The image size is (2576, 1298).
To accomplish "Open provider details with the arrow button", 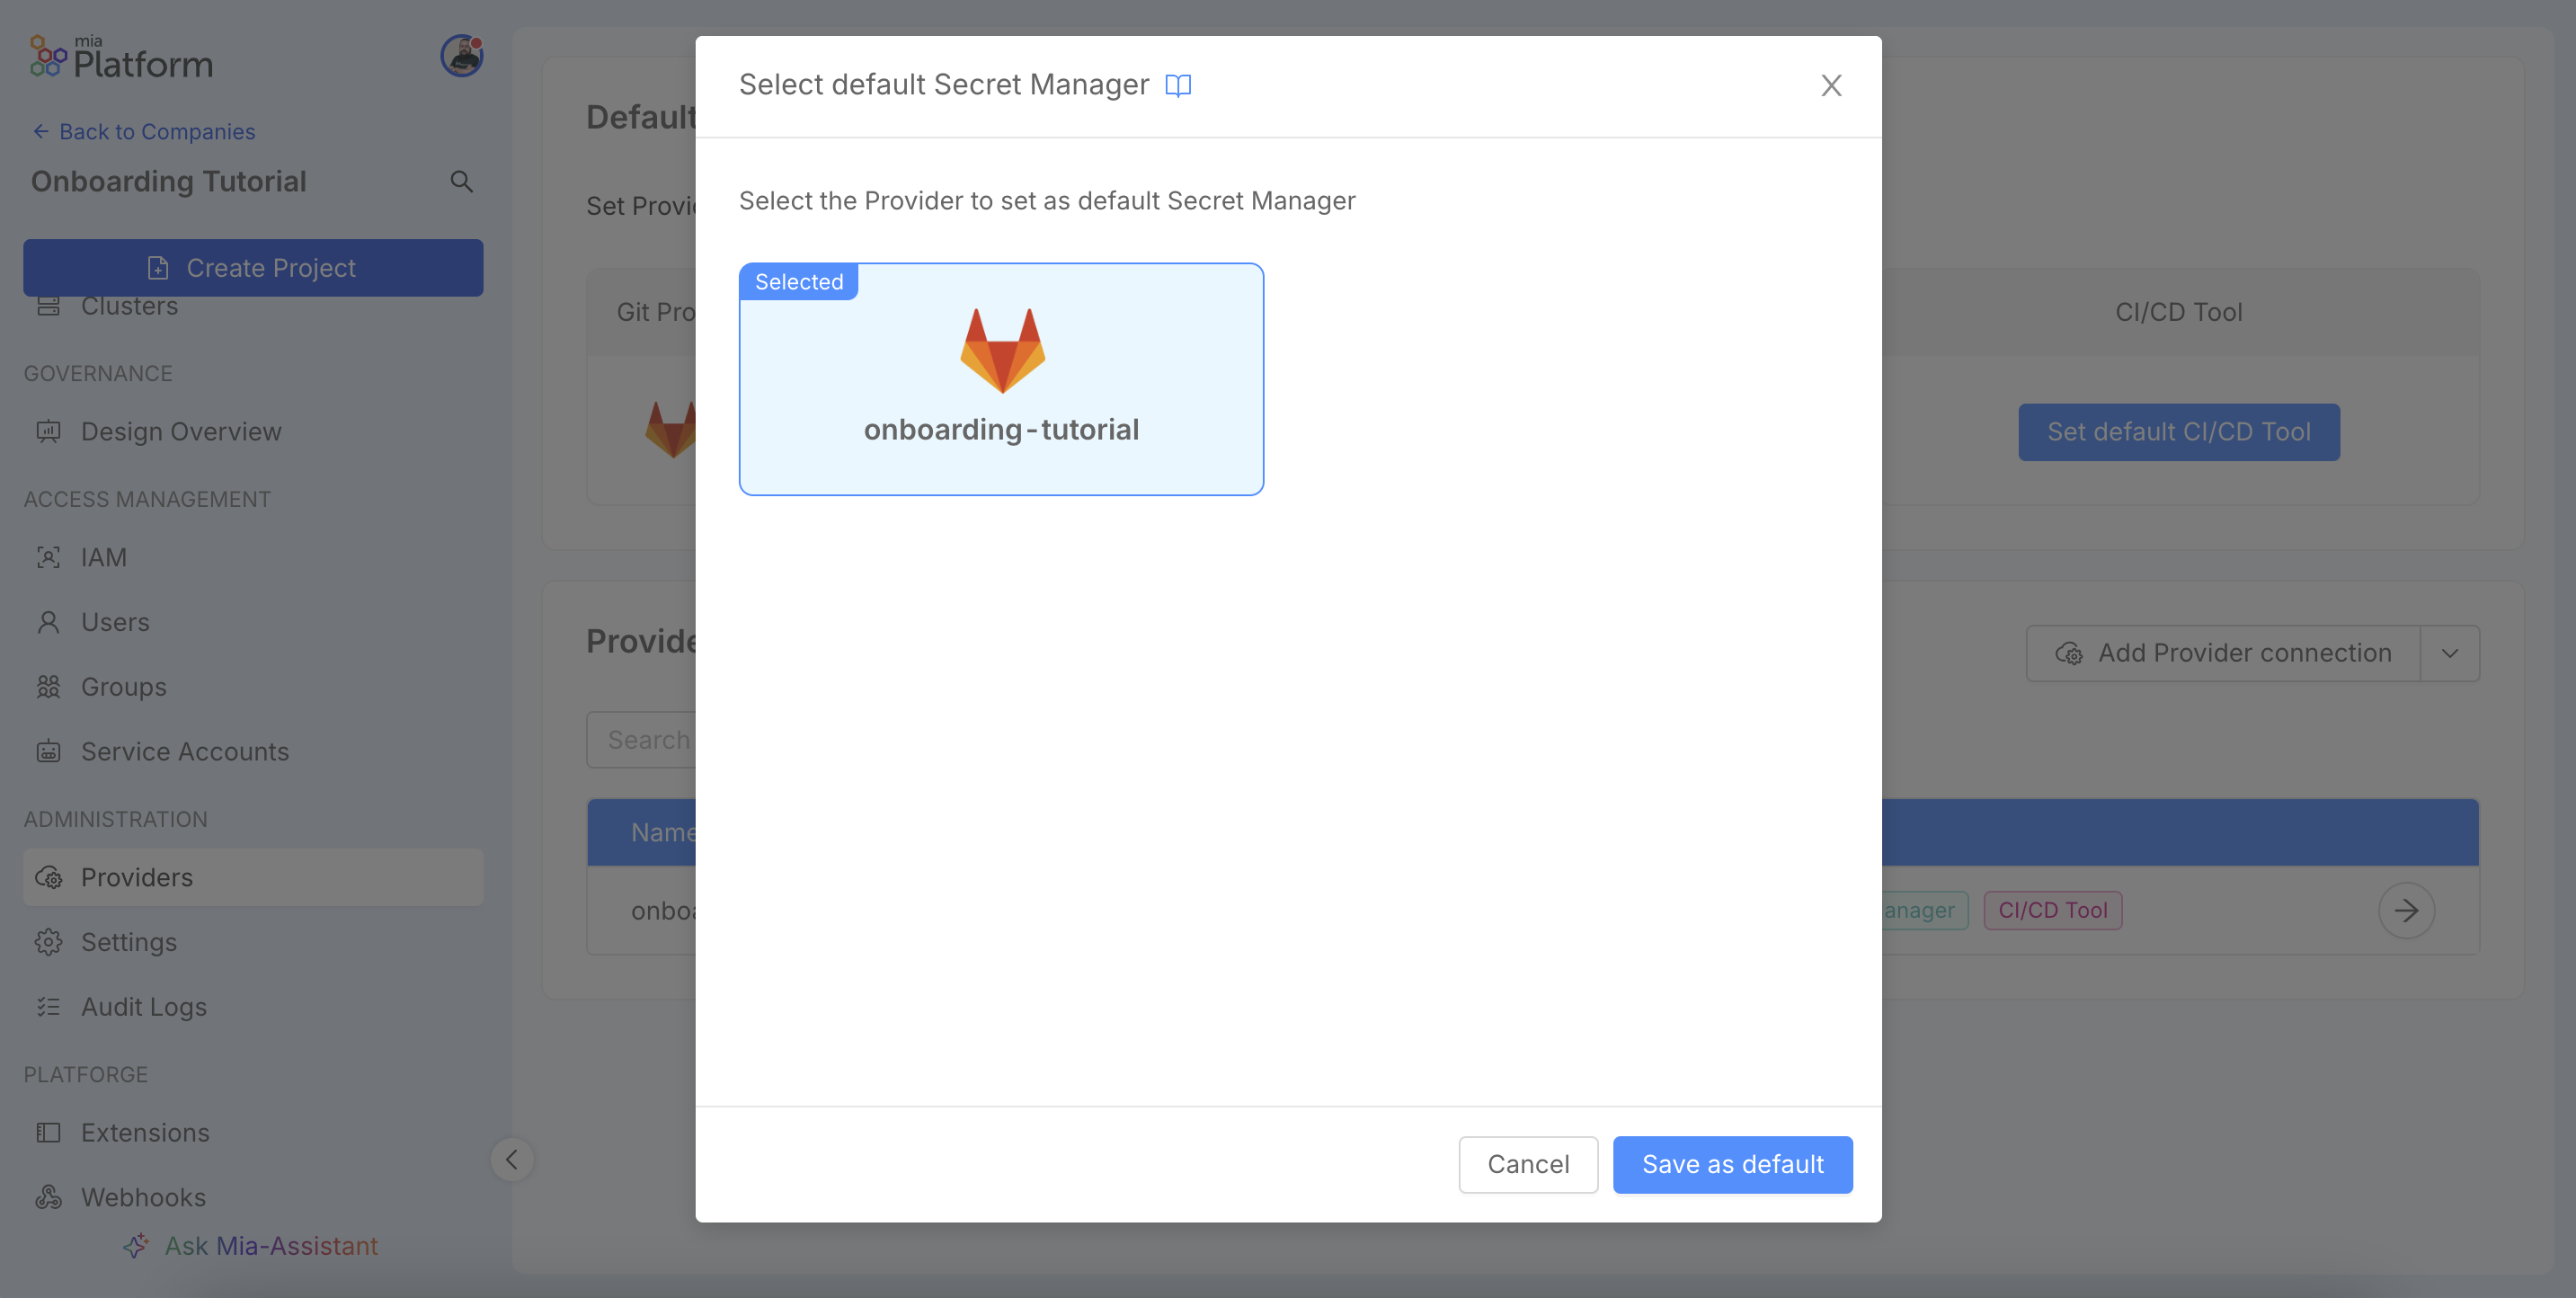I will 2406,910.
